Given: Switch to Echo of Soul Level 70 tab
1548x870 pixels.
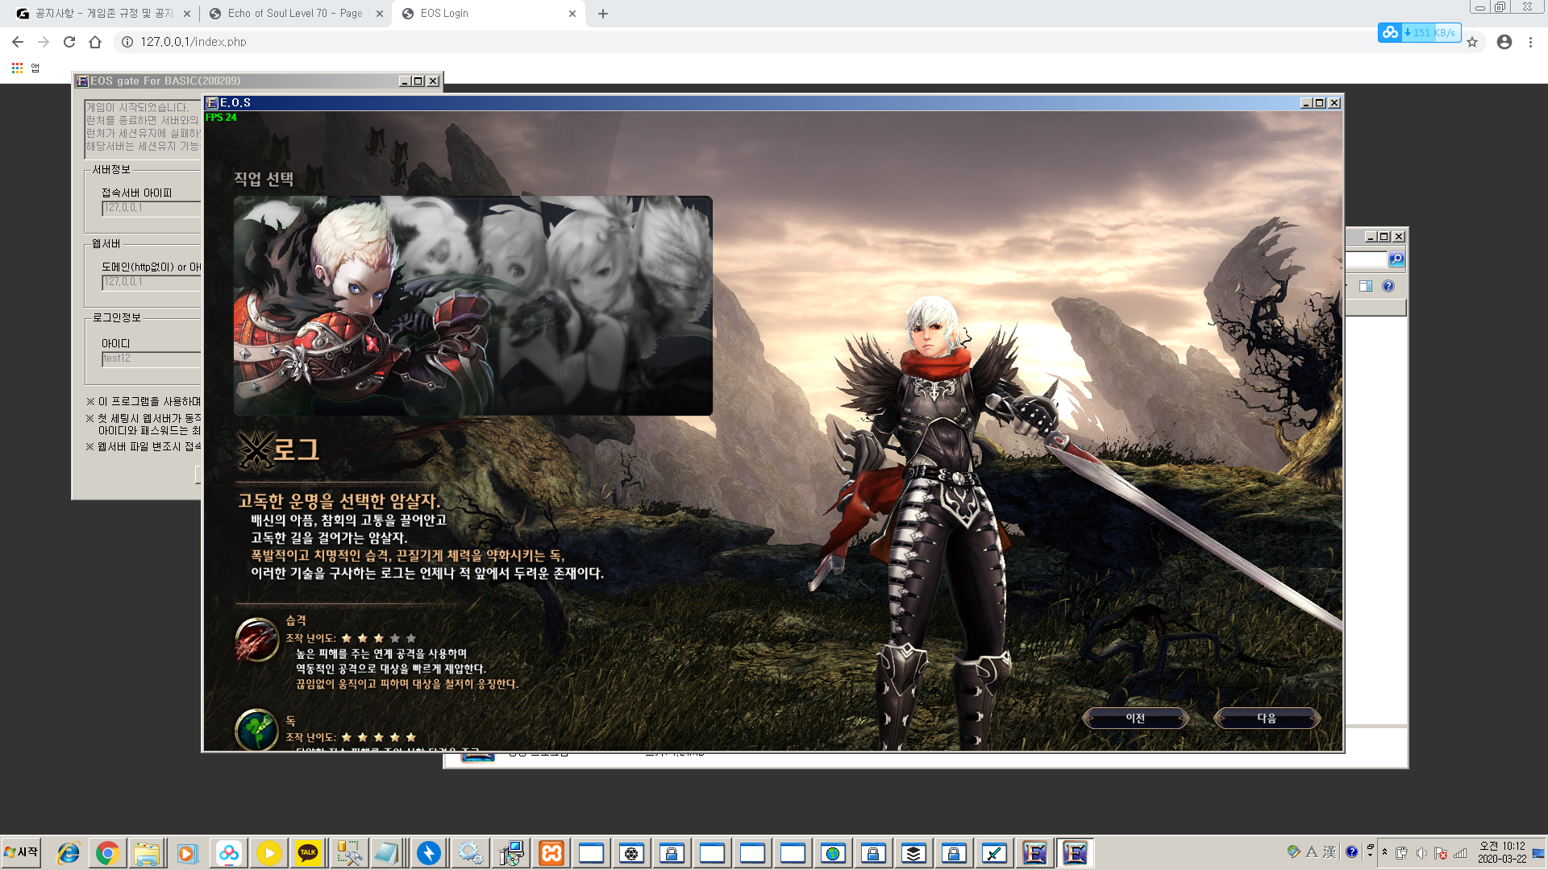Looking at the screenshot, I should 294,14.
